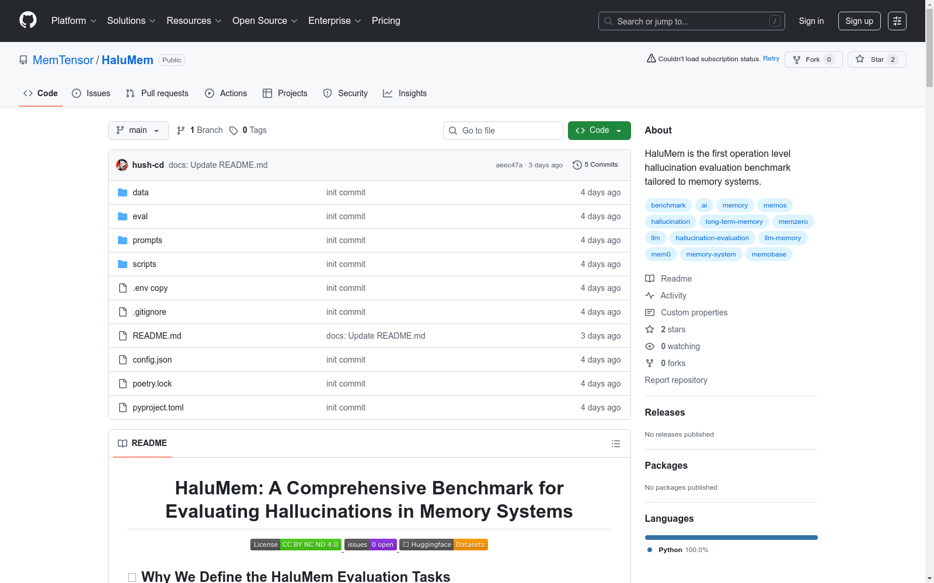934x583 pixels.
Task: Open the MemTensor organization link
Action: pos(63,60)
